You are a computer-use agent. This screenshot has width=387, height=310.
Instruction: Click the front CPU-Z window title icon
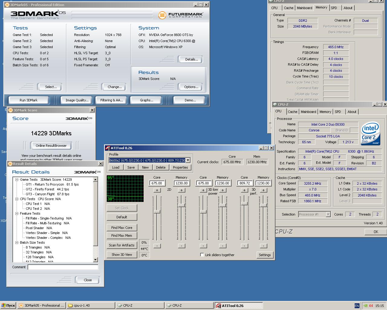(275, 104)
